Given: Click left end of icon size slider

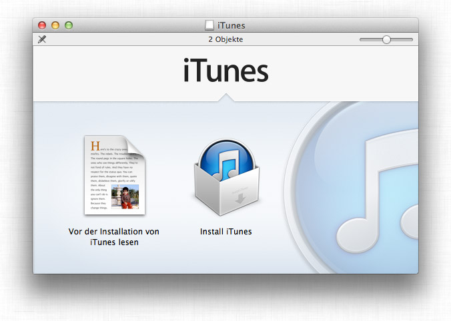Looking at the screenshot, I should 362,40.
